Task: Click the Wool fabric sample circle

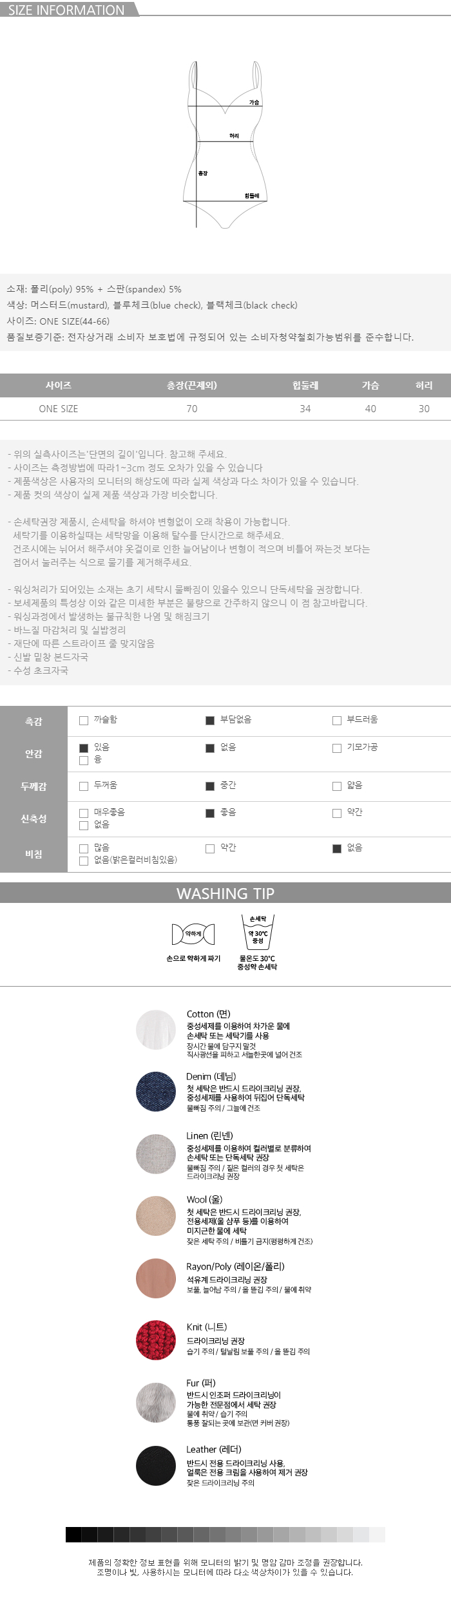Action: tap(156, 1216)
